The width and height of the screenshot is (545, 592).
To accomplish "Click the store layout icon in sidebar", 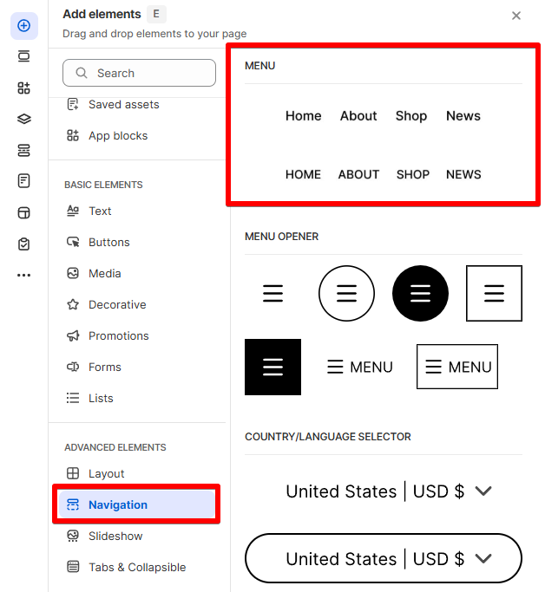I will tap(23, 213).
